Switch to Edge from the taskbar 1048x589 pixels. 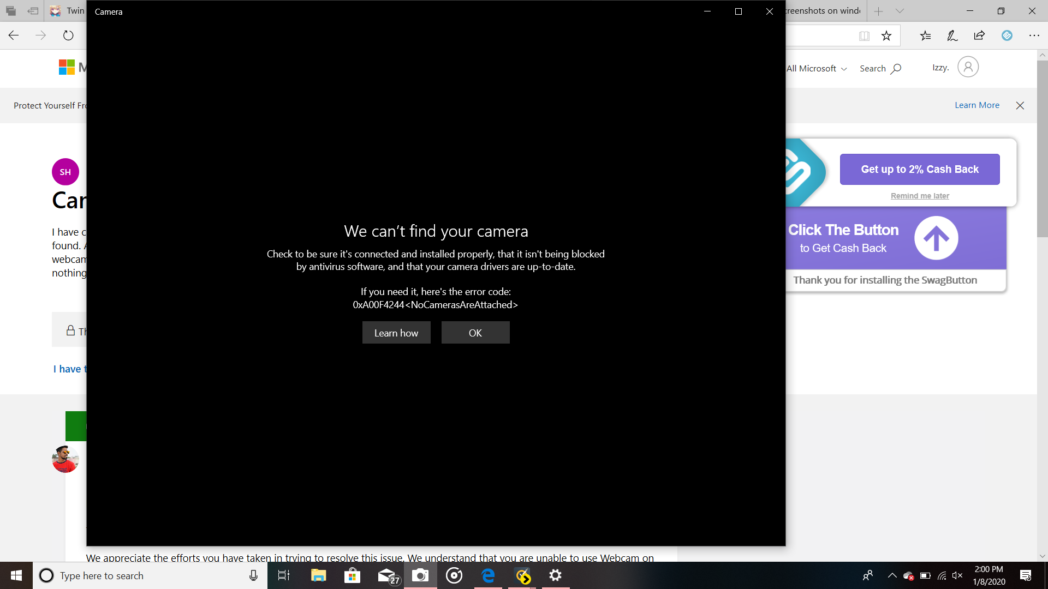point(488,575)
